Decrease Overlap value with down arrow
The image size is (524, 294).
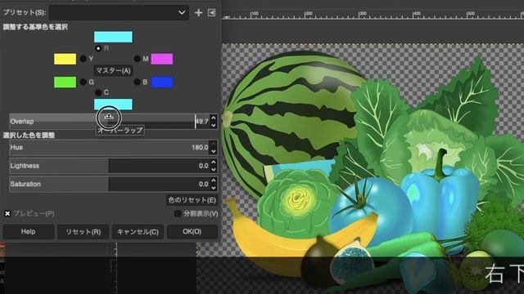click(x=214, y=125)
